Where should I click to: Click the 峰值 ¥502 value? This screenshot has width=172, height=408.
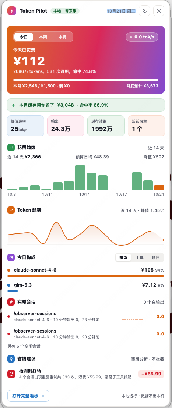click(154, 157)
